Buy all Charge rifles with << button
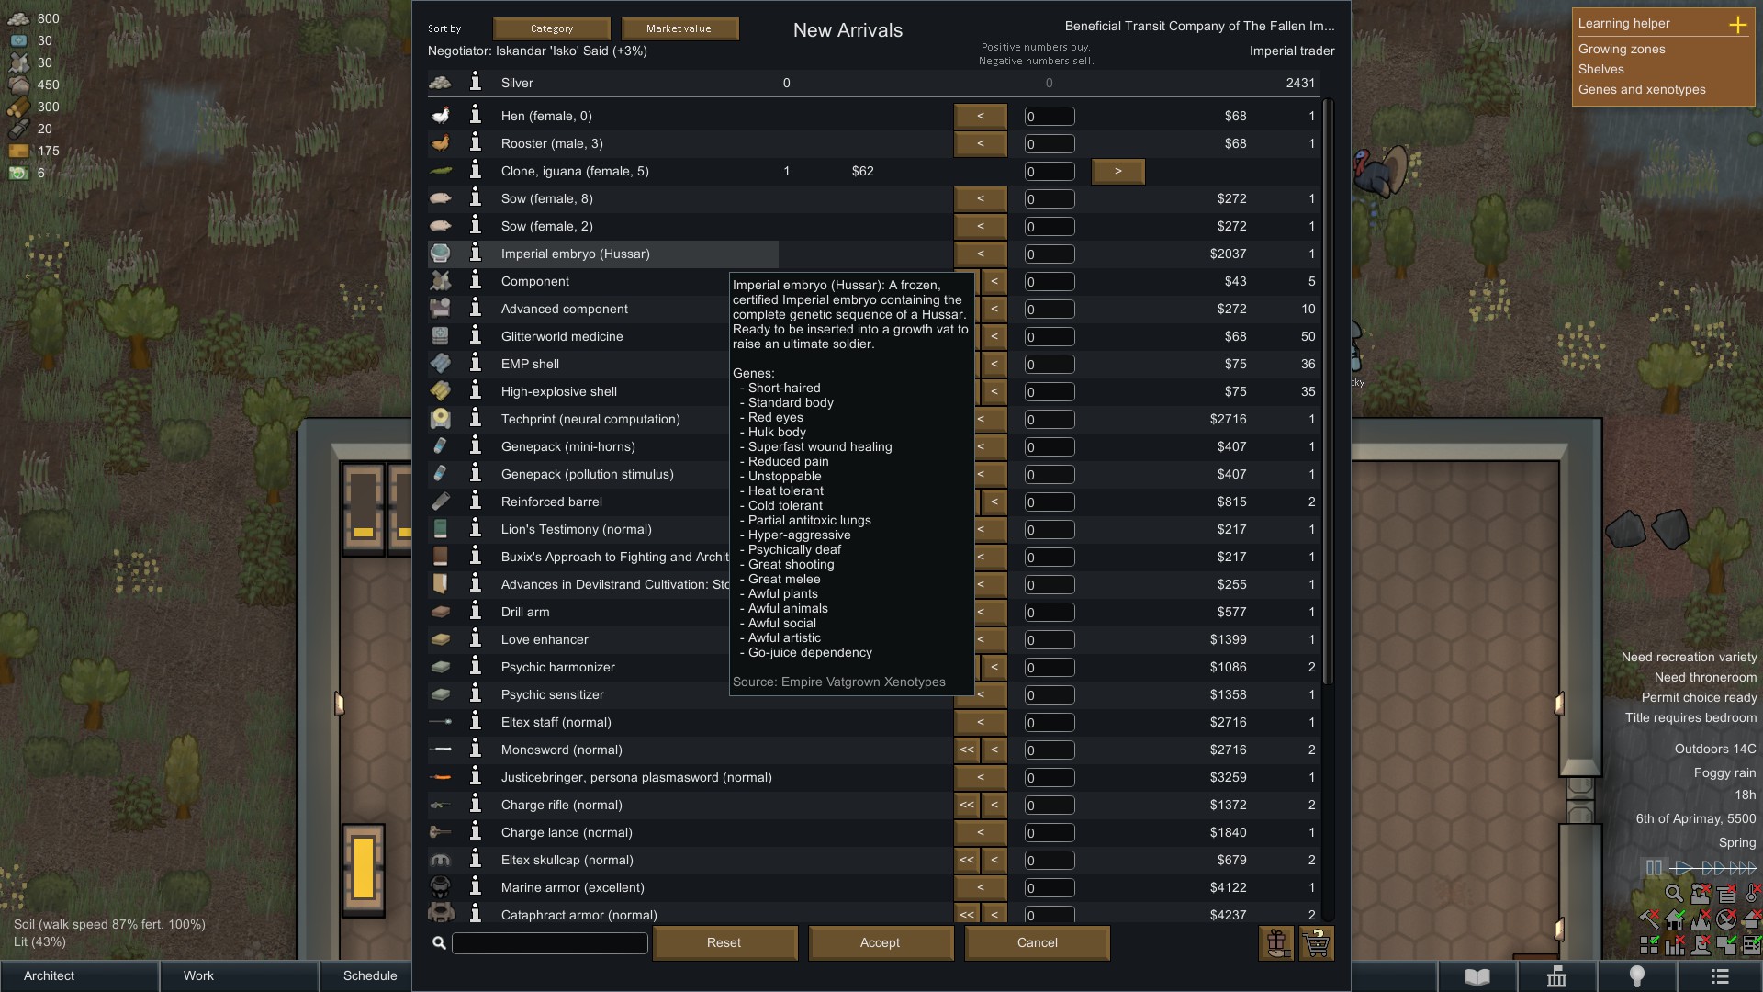The height and width of the screenshot is (992, 1763). pos(967,805)
